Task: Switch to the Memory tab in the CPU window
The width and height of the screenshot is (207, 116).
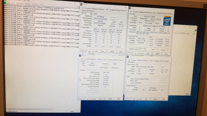Action: (149, 13)
